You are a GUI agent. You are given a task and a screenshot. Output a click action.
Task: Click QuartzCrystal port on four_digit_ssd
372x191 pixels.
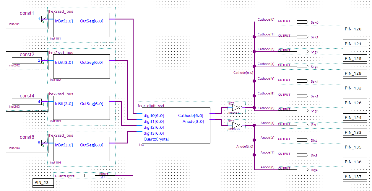click(156, 139)
